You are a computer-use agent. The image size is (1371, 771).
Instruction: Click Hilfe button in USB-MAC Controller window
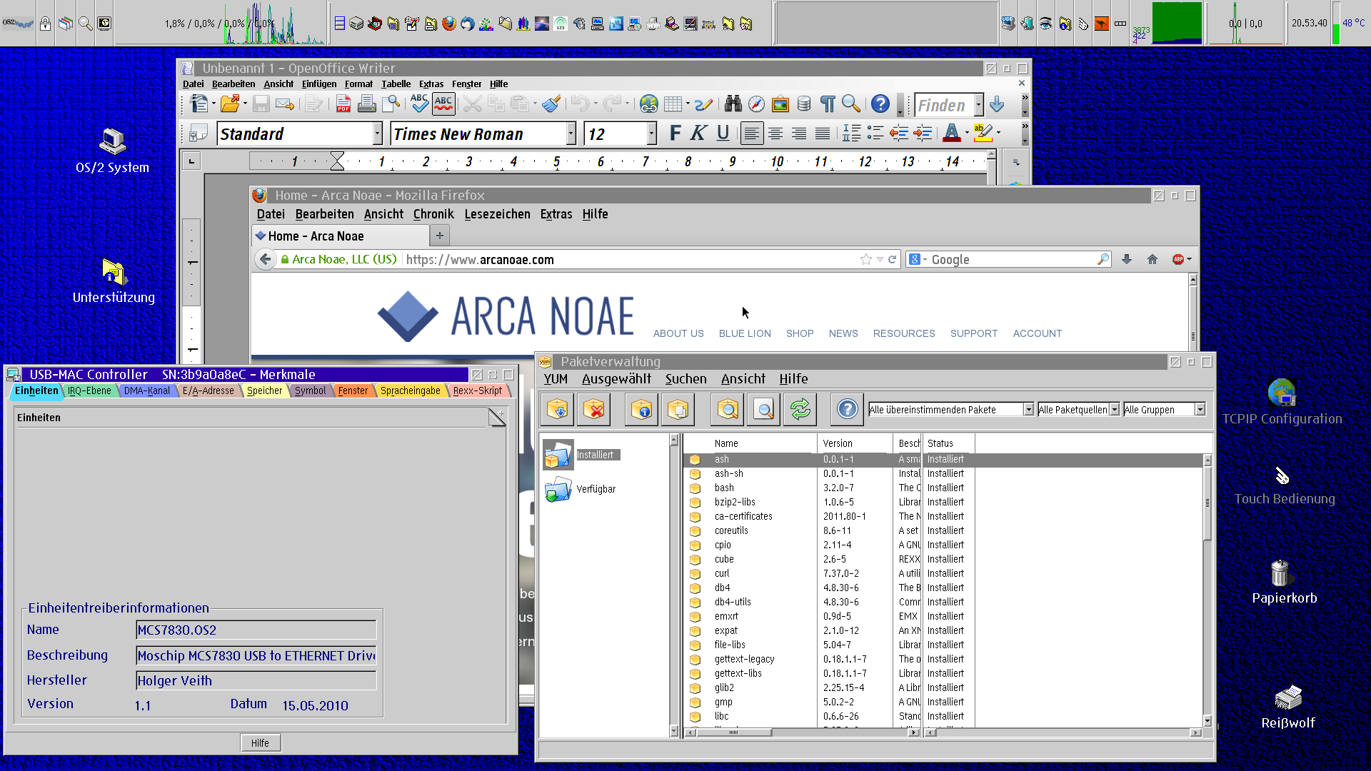click(x=260, y=743)
